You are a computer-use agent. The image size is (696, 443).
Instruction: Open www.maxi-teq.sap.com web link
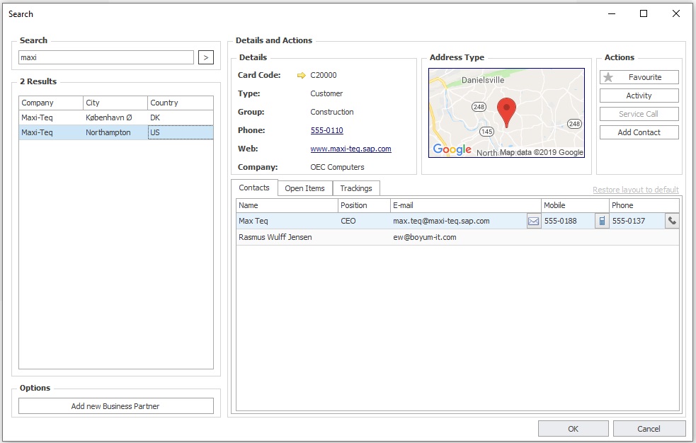click(350, 149)
